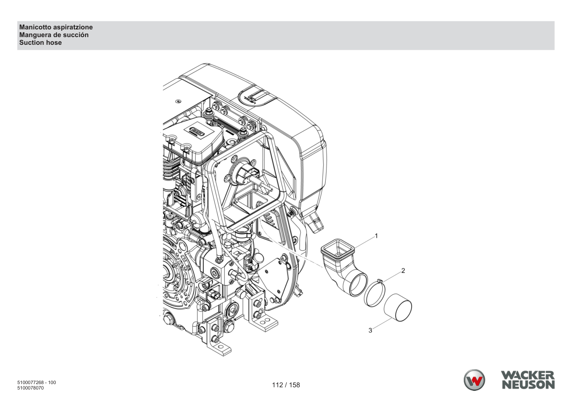
Task: Click the engine assembly drawing
Action: pos(245,209)
